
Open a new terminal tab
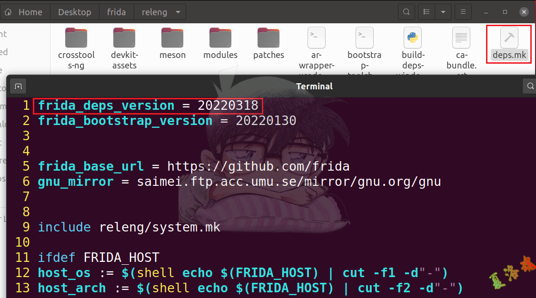tap(18, 87)
